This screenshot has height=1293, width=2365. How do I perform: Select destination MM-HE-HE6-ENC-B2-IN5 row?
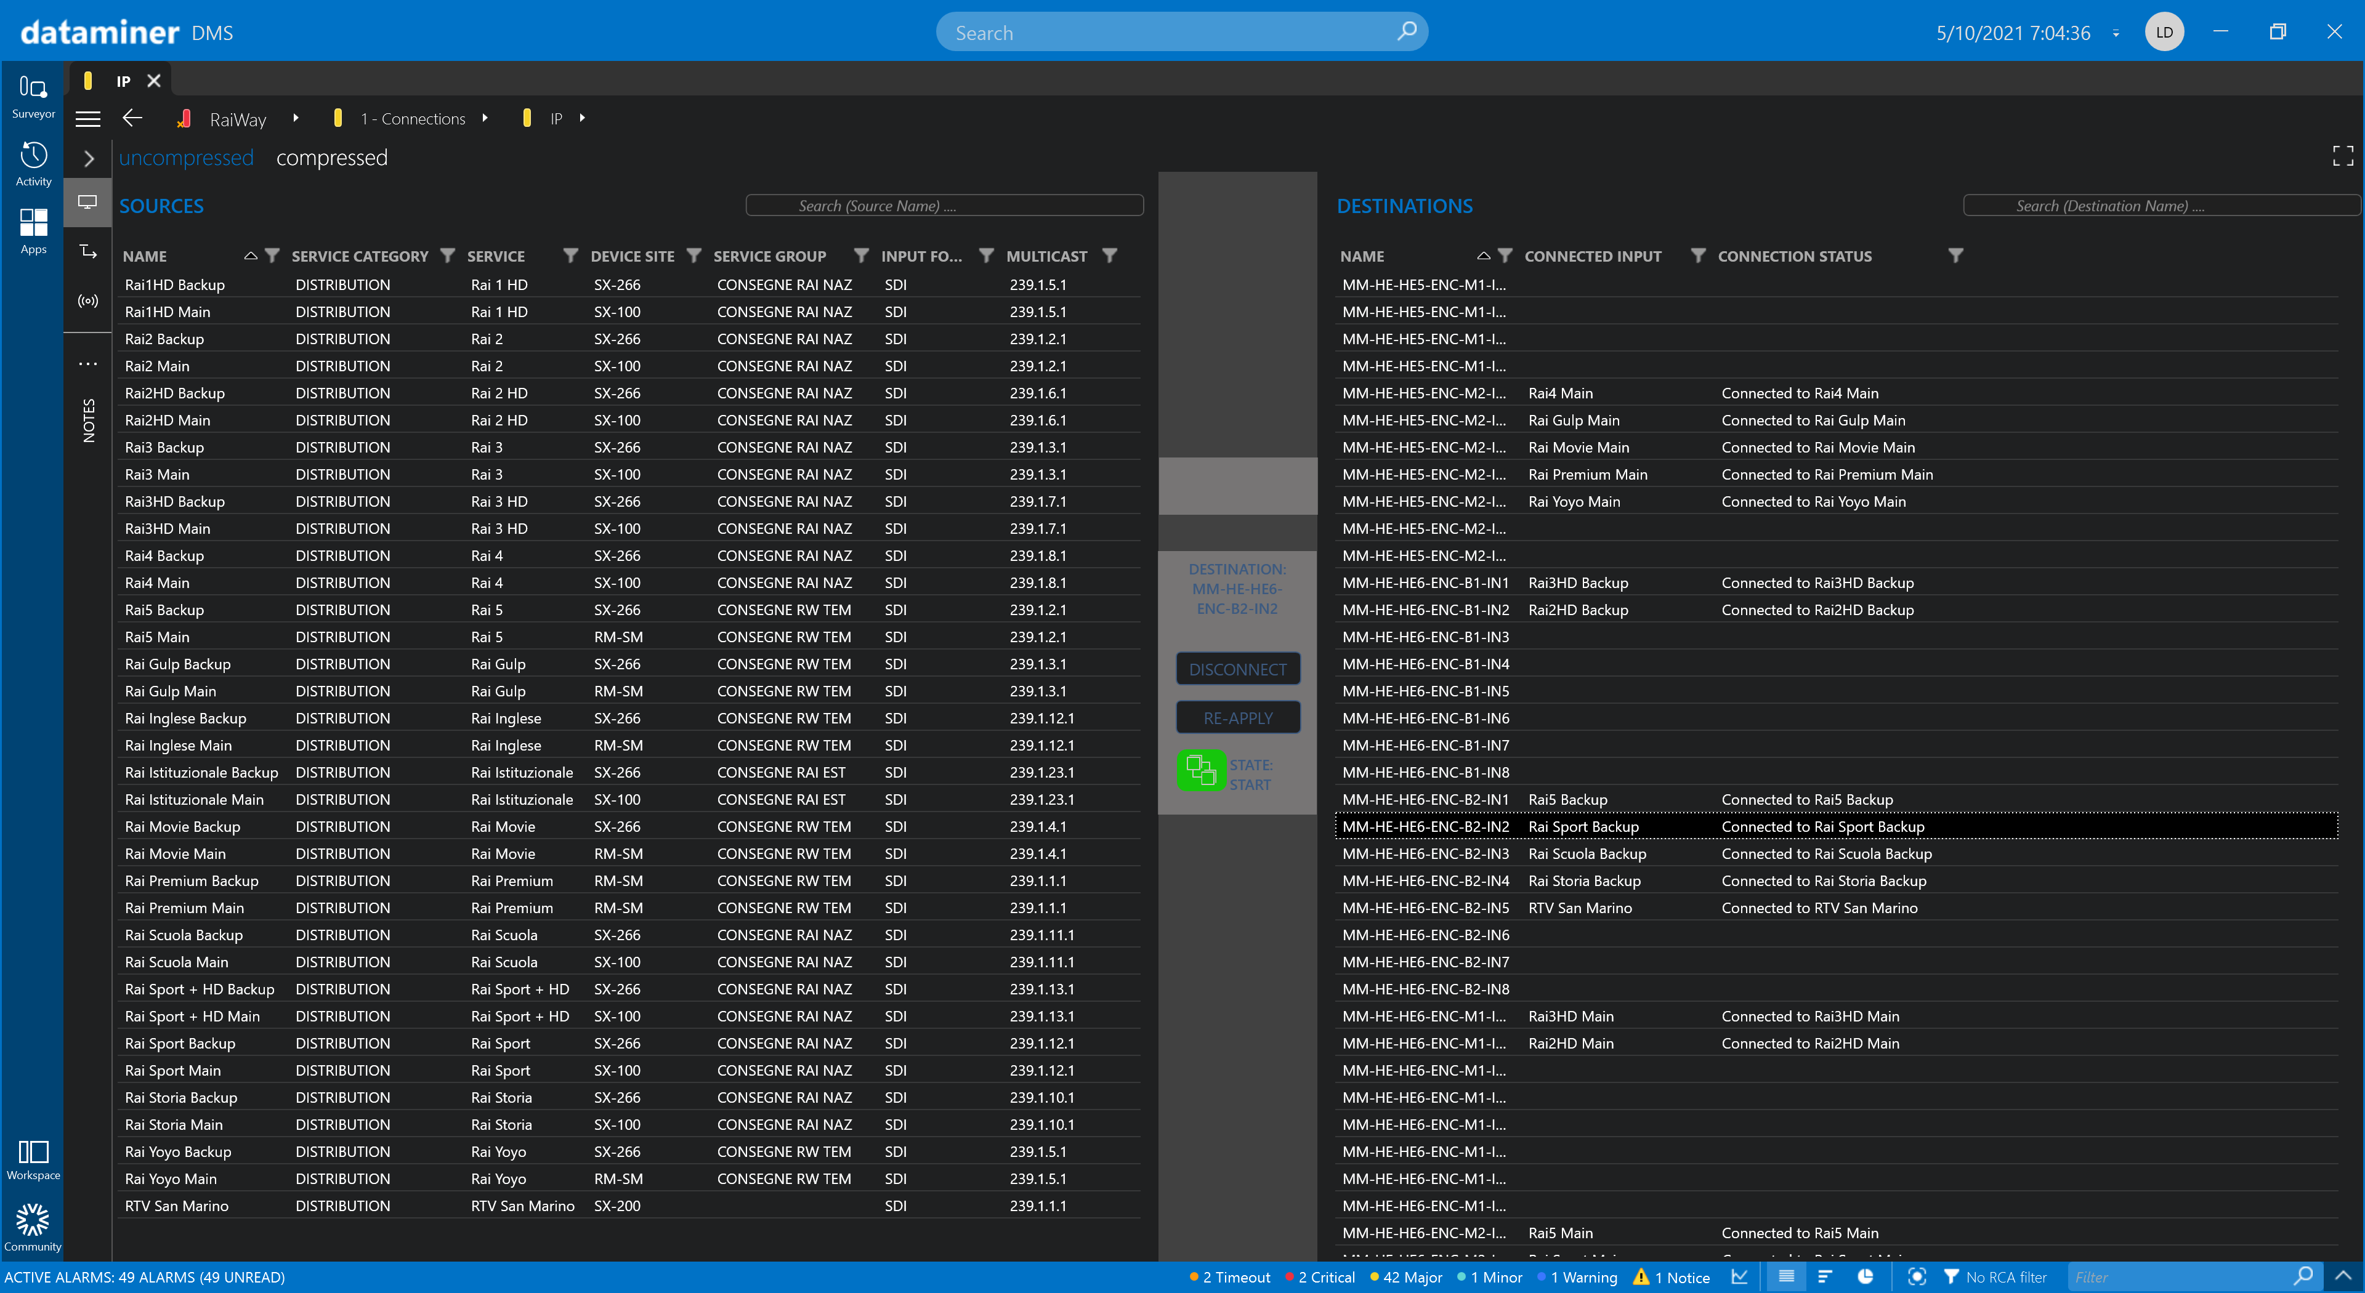[x=1836, y=908]
